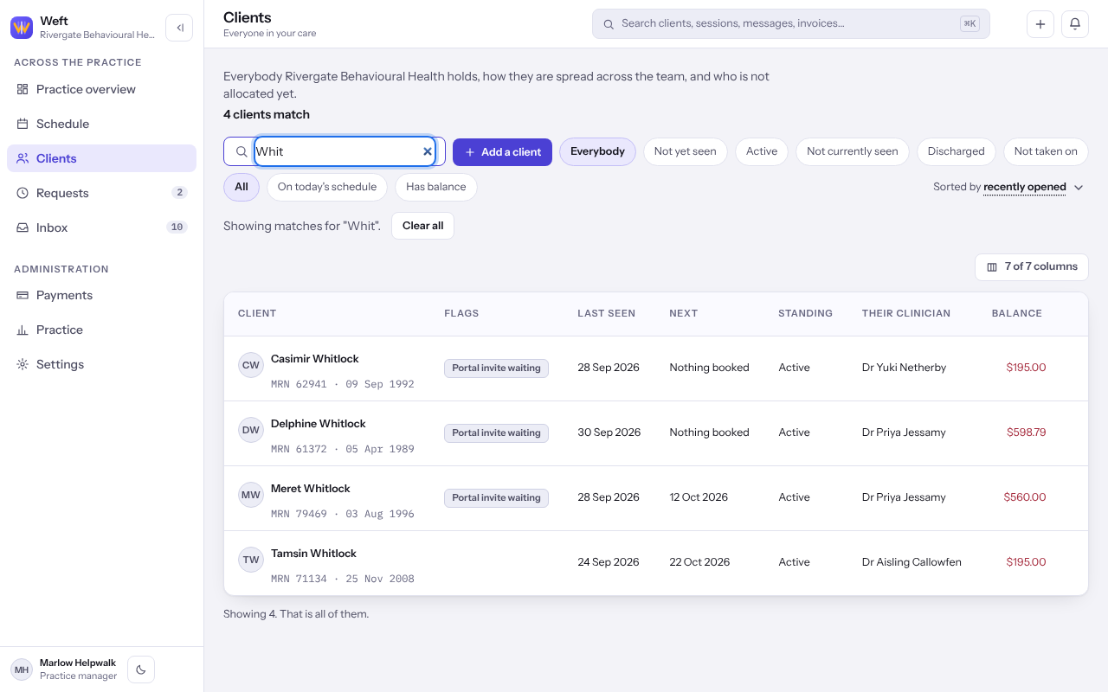Image resolution: width=1108 pixels, height=692 pixels.
Task: Open the Inbox
Action: pyautogui.click(x=102, y=227)
